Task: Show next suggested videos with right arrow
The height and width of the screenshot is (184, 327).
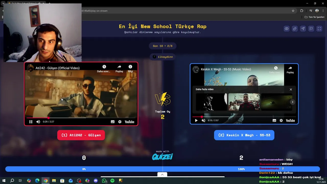Action: click(x=293, y=102)
